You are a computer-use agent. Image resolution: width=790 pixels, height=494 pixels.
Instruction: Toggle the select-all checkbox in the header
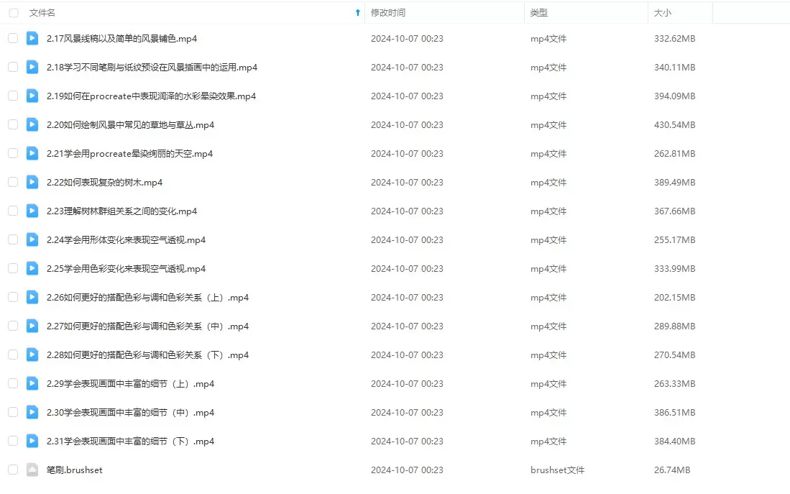(14, 13)
